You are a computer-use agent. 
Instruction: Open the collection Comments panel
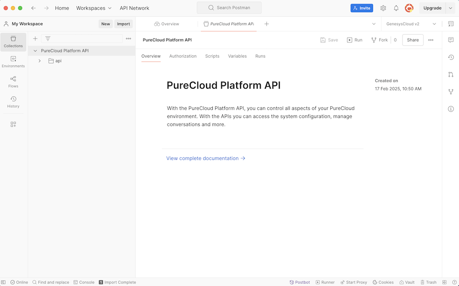450,40
